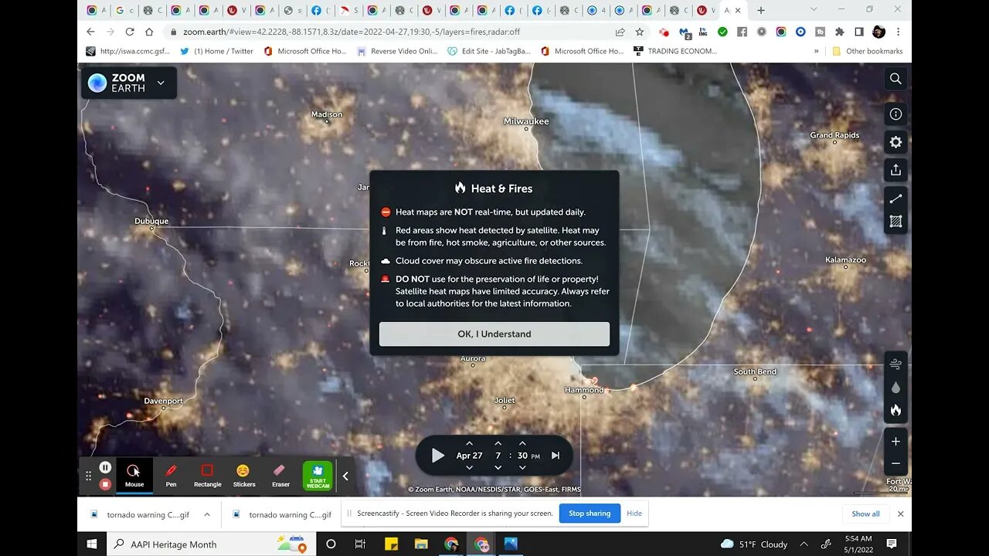Decrease the minutes below 30
Viewport: 989px width, 556px height.
point(522,467)
